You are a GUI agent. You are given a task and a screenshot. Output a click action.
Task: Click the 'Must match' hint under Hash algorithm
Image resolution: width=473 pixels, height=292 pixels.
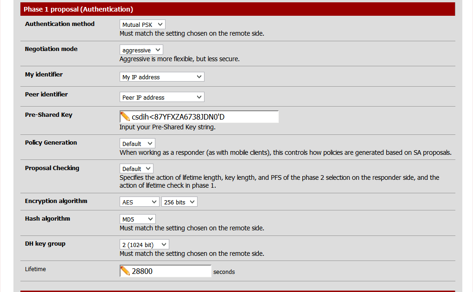point(192,228)
